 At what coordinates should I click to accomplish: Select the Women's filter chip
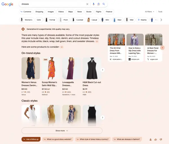point(27,20)
